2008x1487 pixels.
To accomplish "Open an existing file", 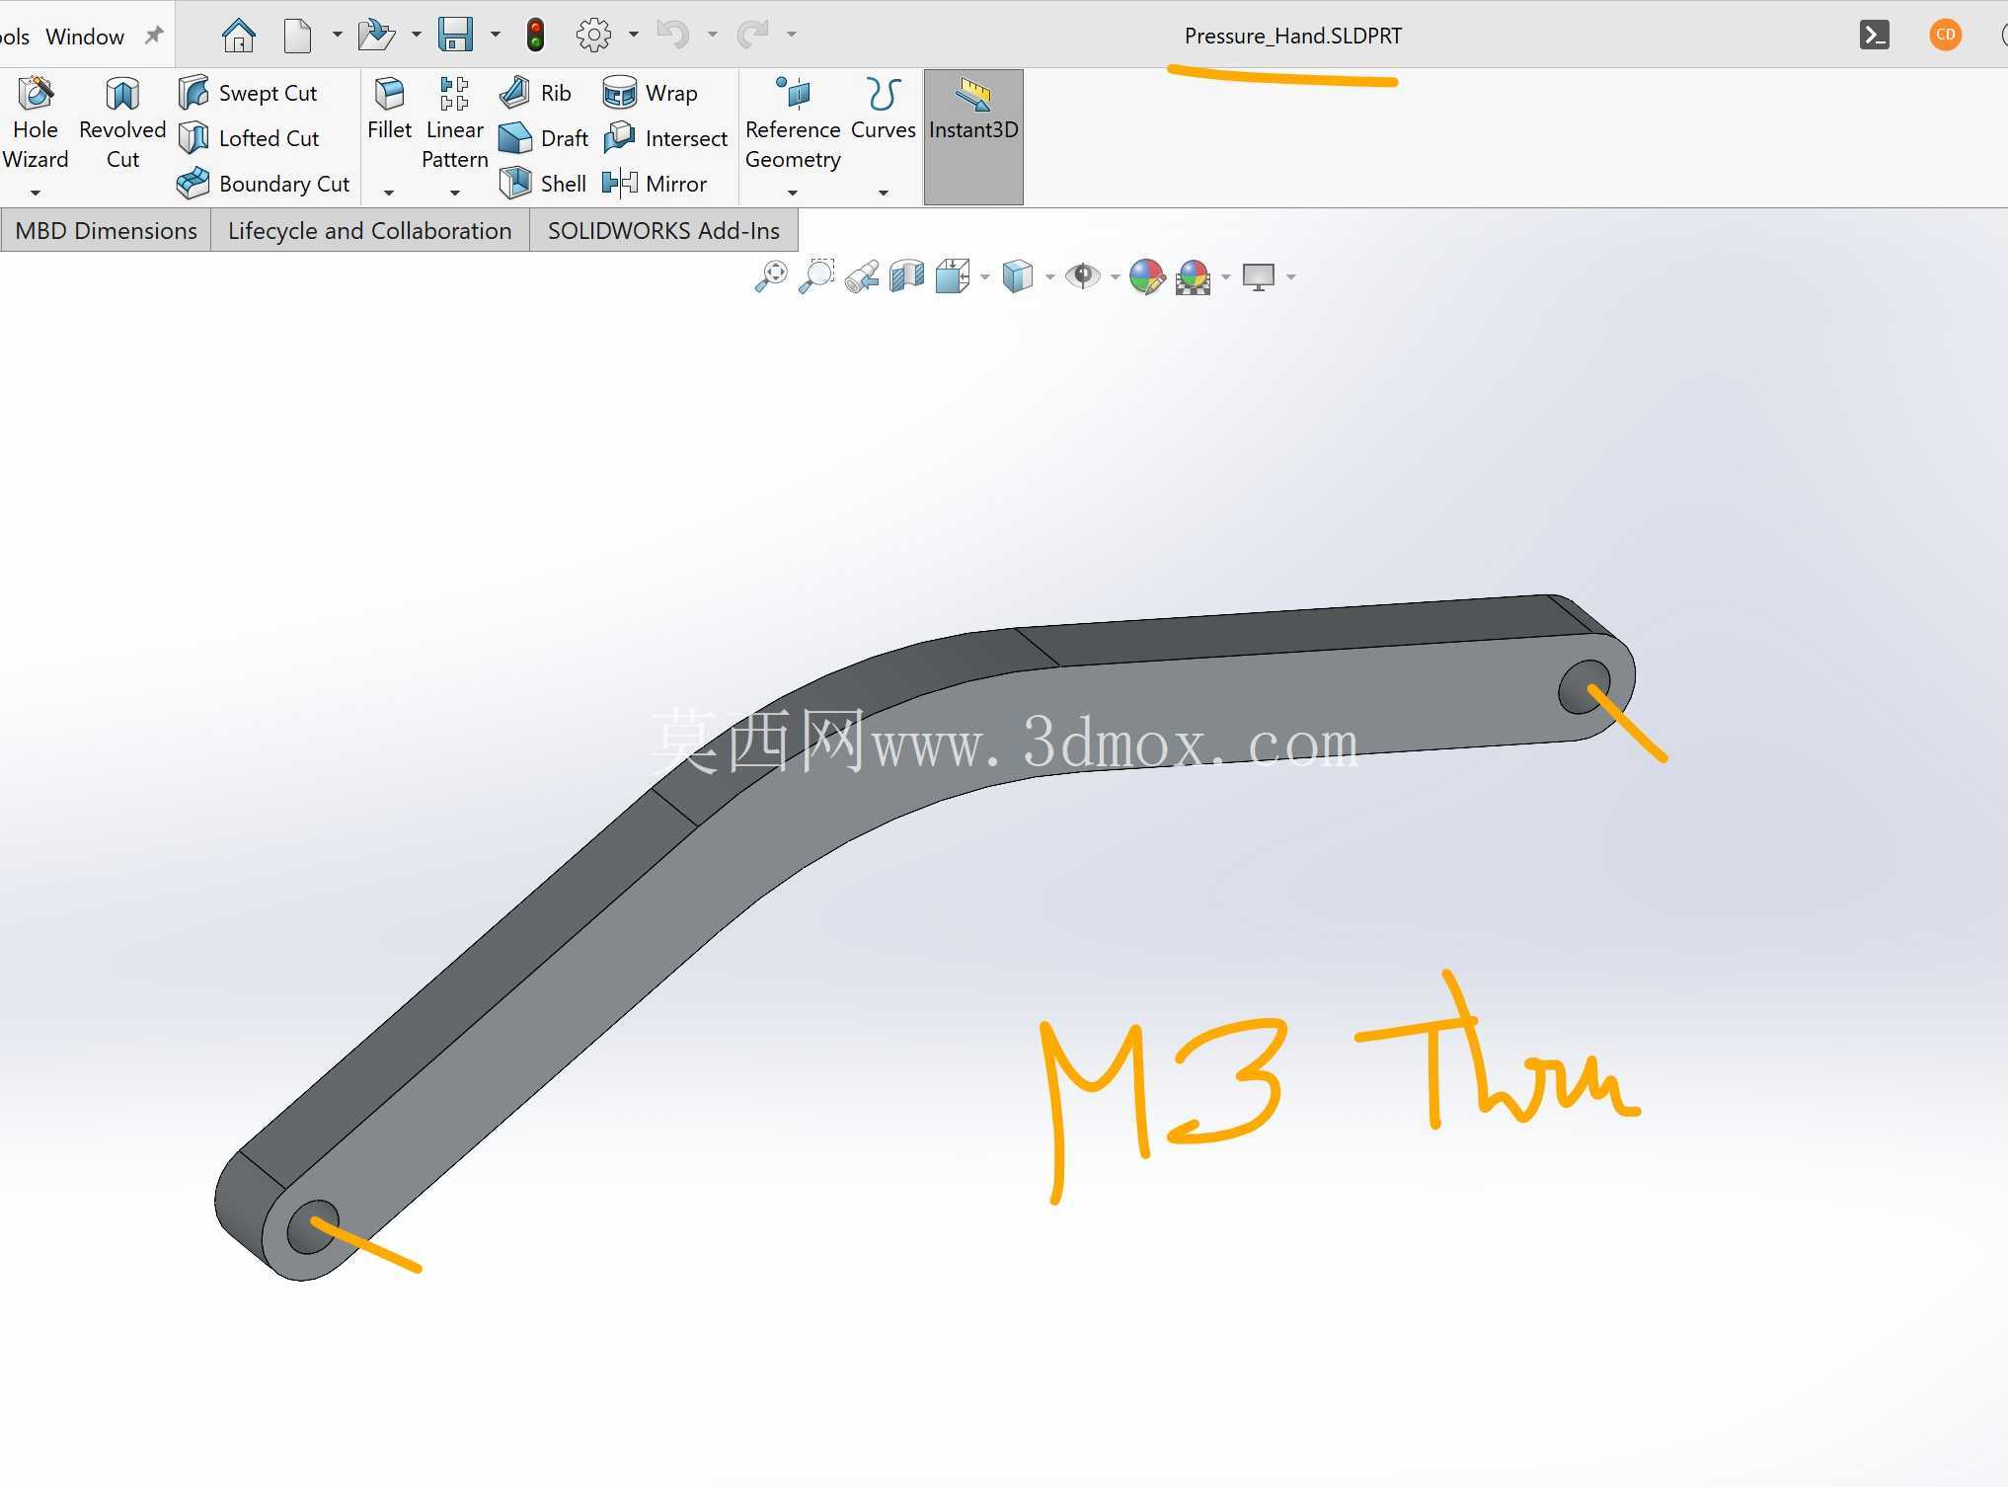I will [376, 35].
